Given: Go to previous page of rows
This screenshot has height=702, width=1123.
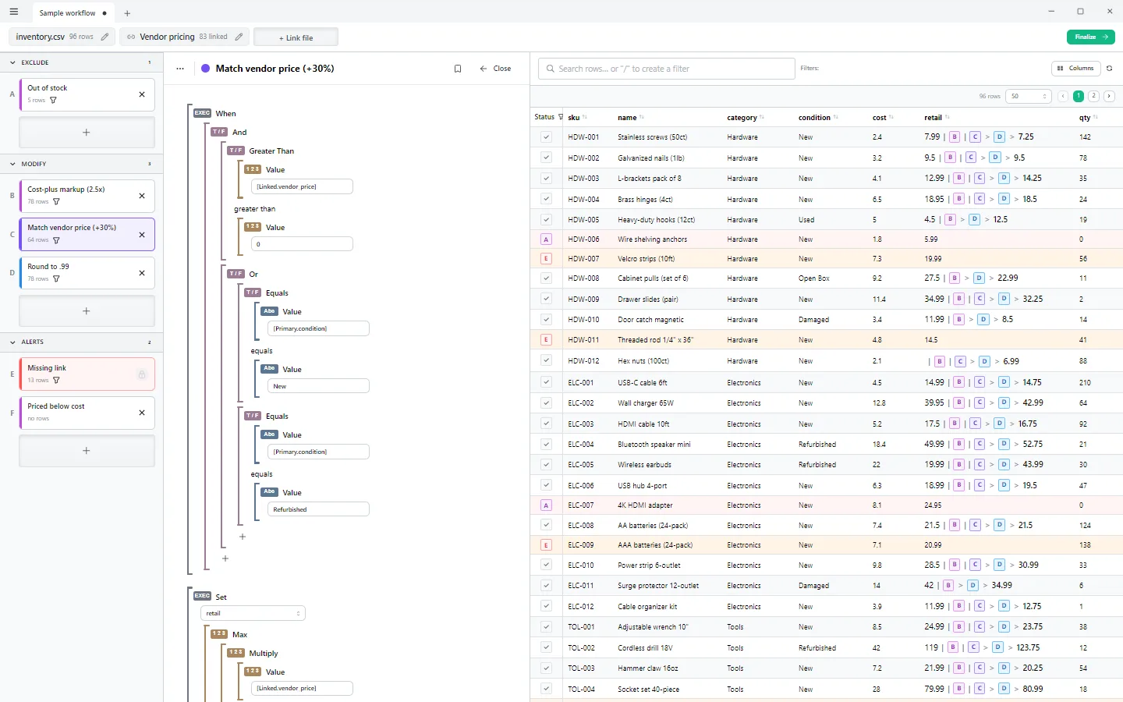Looking at the screenshot, I should click(1063, 96).
